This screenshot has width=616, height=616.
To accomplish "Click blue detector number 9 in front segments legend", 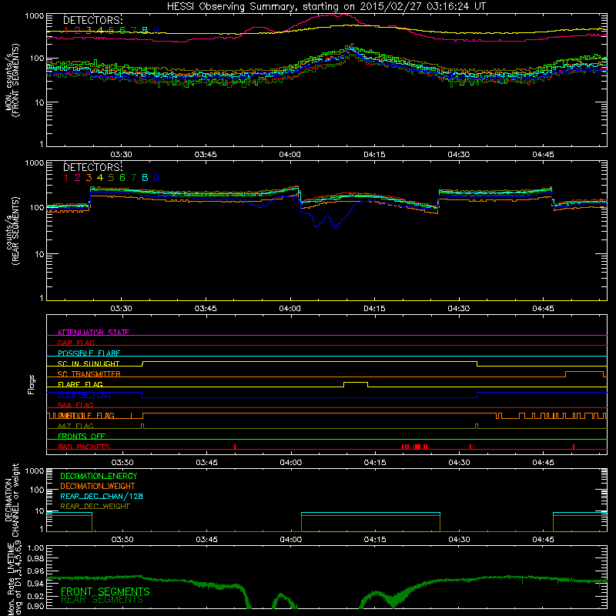I will coord(156,31).
